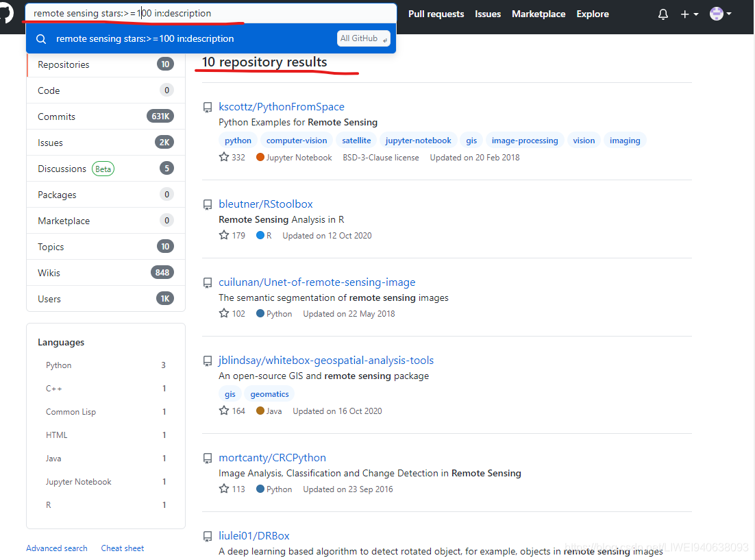Open the plus create-new dropdown
Viewport: 755px width, 560px height.
pos(689,14)
